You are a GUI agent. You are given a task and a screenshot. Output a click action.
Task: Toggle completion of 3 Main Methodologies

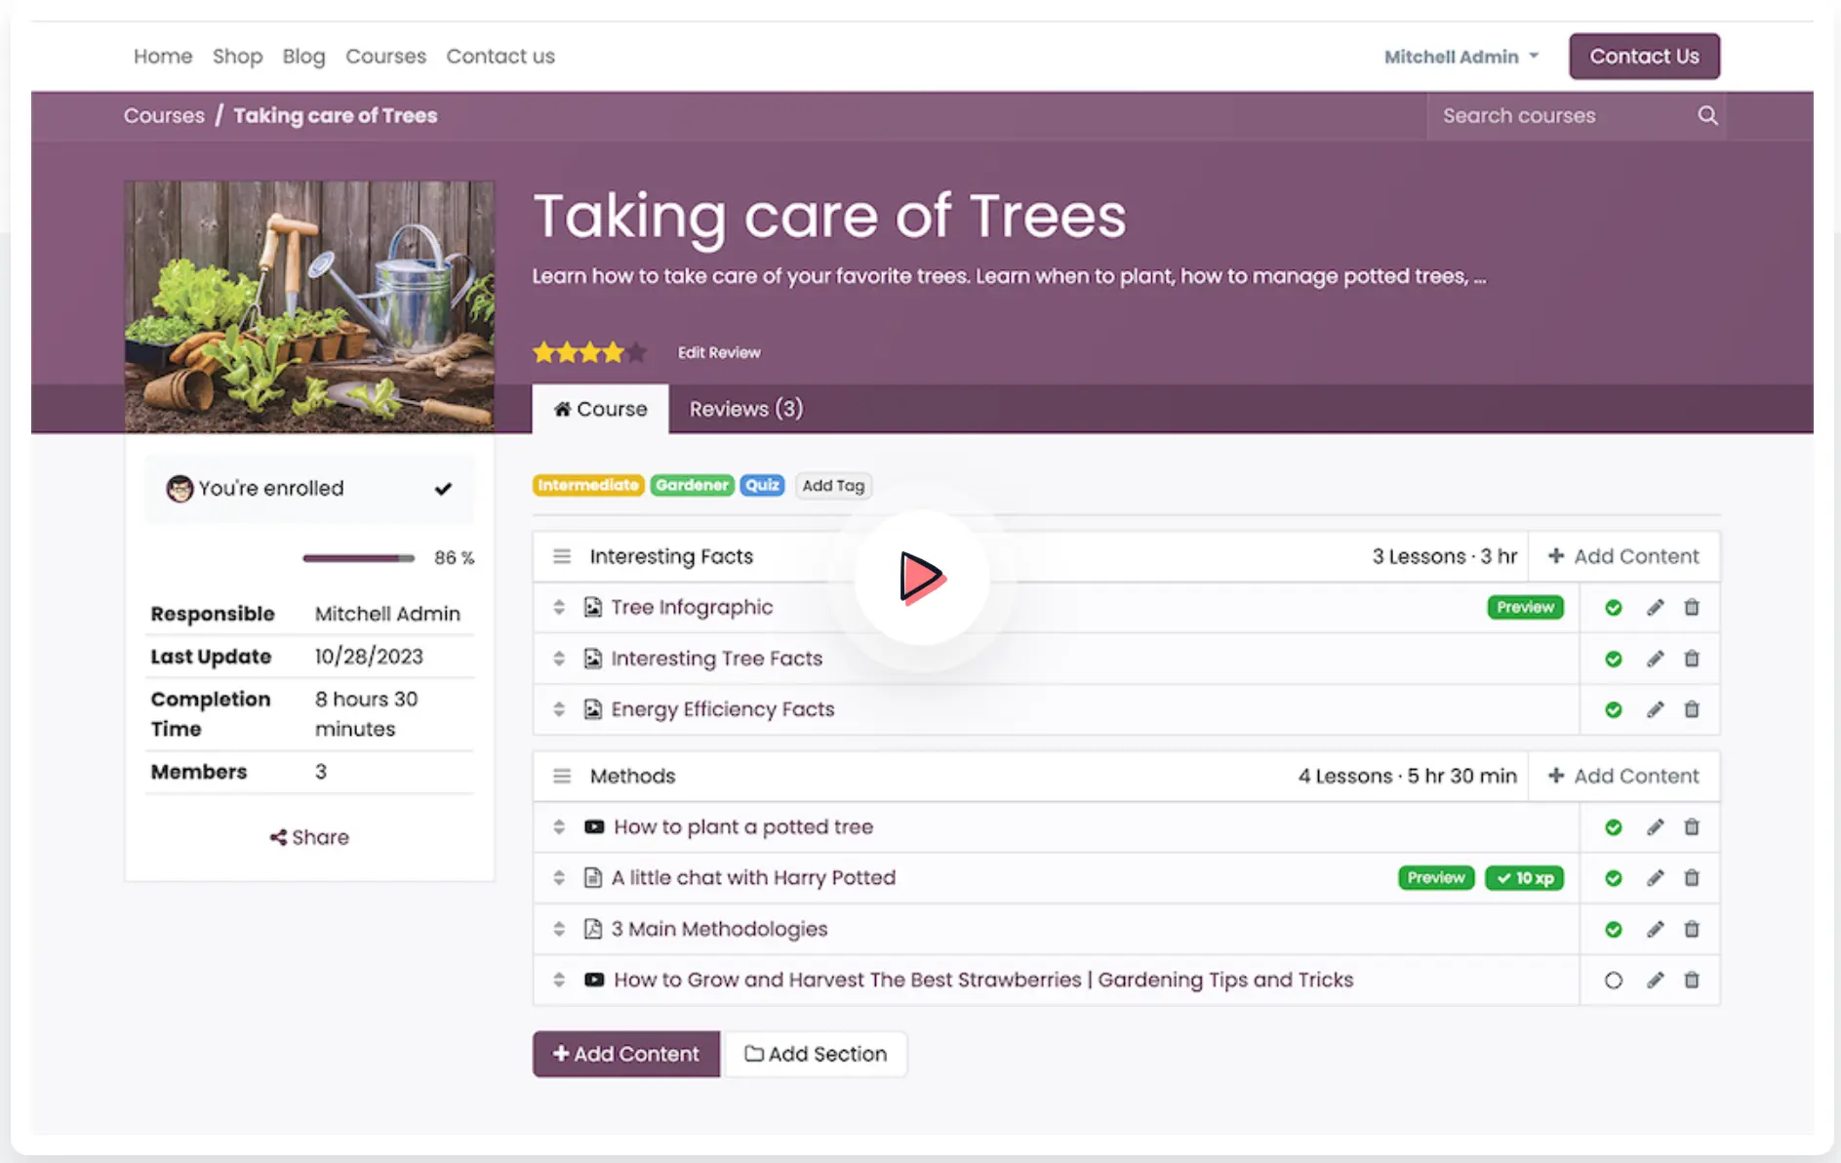(1614, 929)
